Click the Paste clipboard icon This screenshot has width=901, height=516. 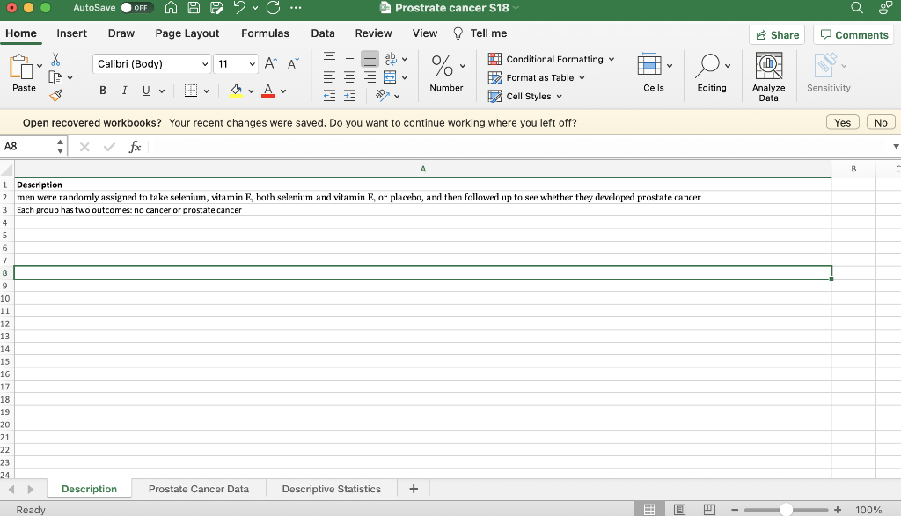[21, 67]
